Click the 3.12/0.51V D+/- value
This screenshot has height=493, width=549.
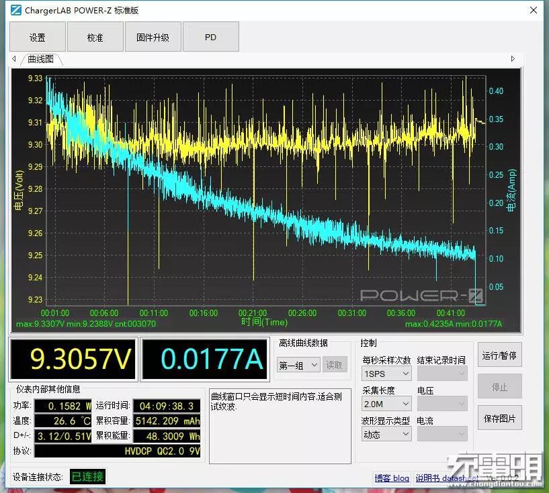[x=63, y=436]
